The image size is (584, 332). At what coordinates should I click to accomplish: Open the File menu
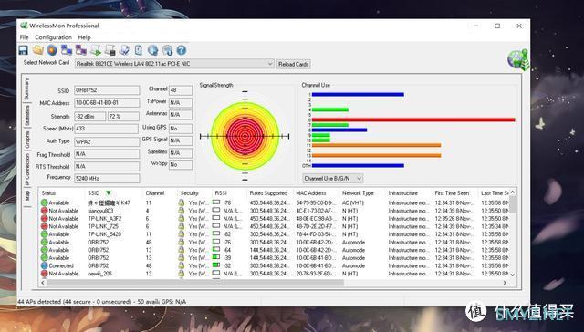[25, 37]
